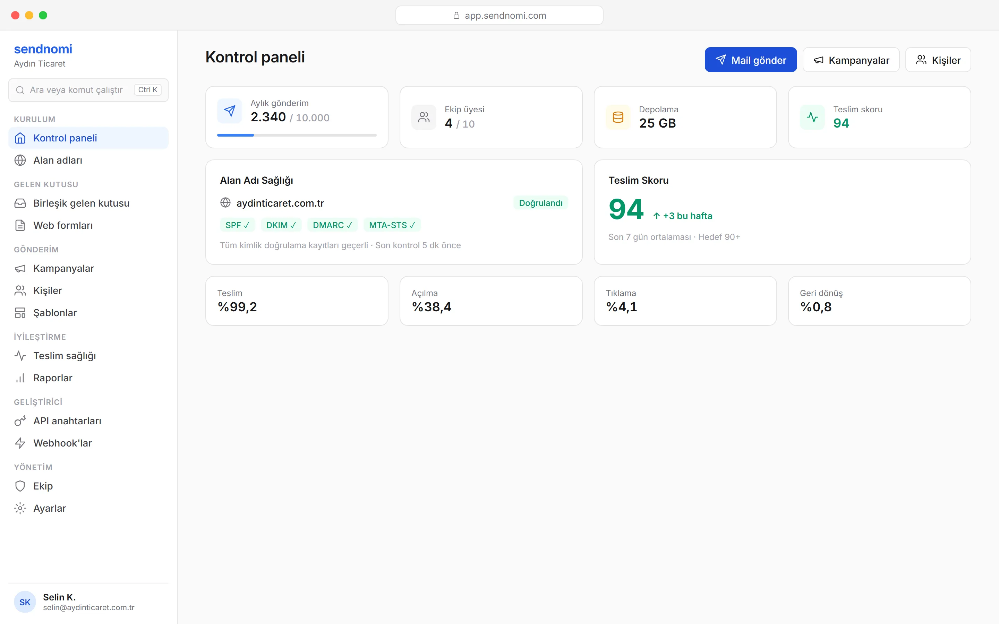Click the globe icon beside Alan adları
The image size is (999, 624).
click(20, 160)
